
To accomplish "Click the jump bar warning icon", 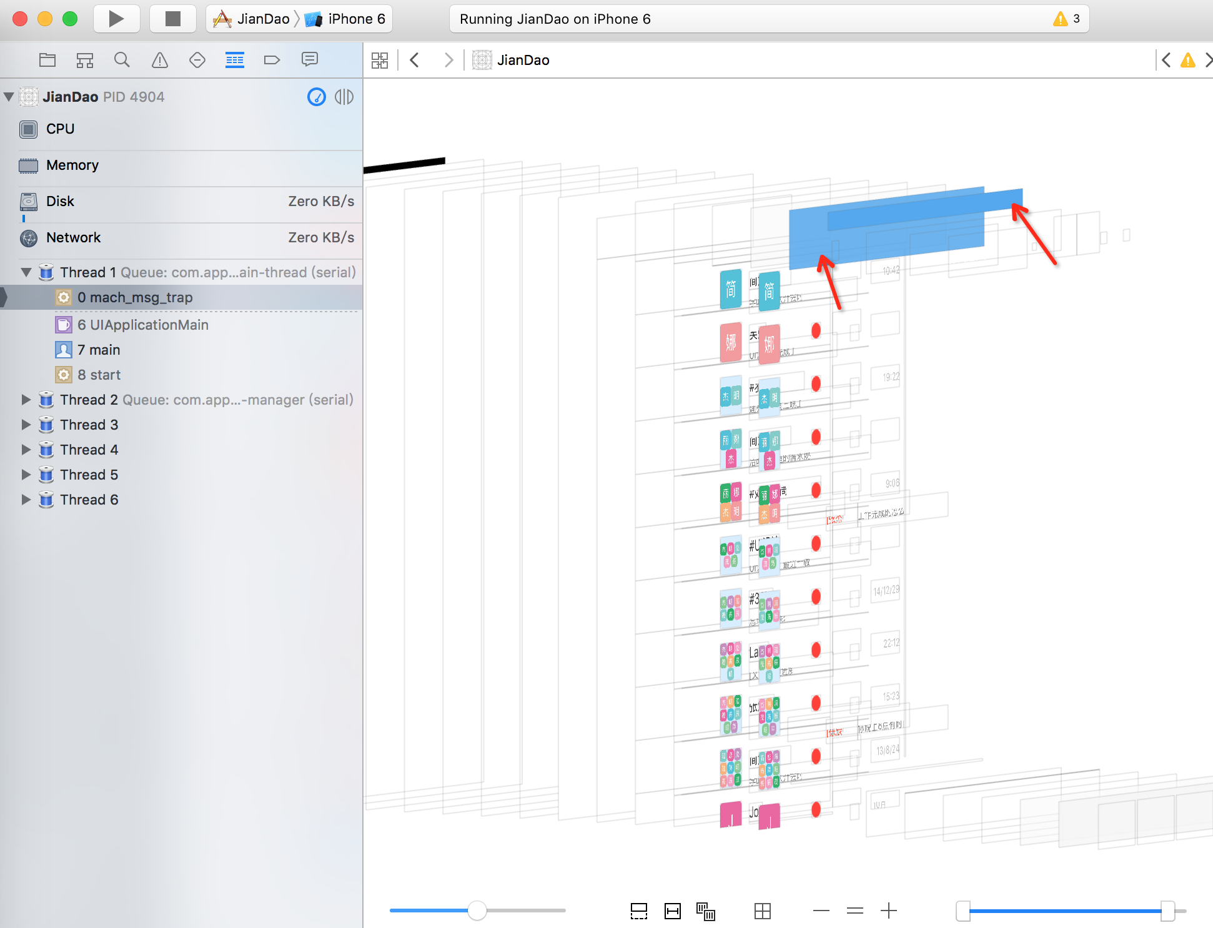I will tap(1188, 60).
